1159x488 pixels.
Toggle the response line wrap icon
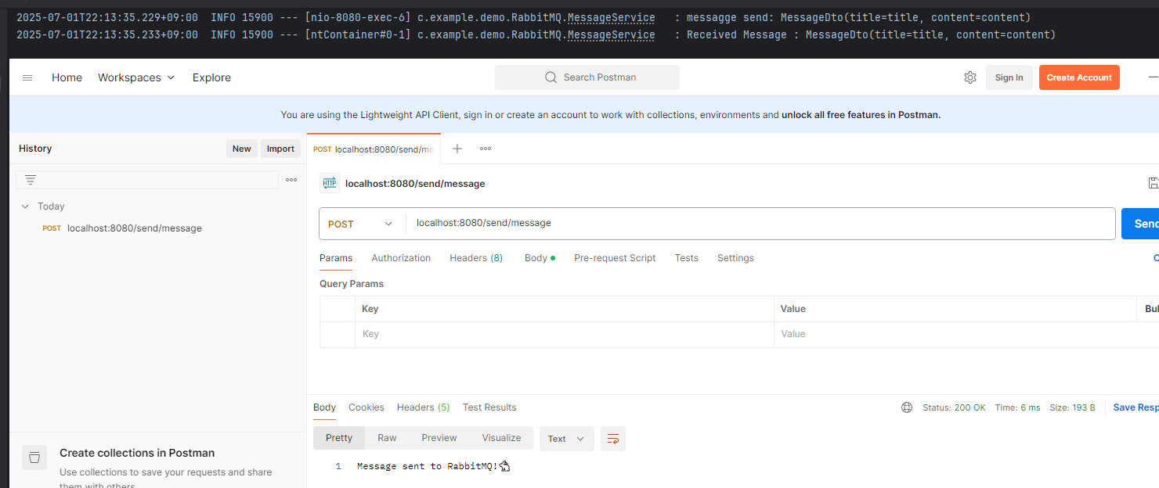tap(613, 439)
